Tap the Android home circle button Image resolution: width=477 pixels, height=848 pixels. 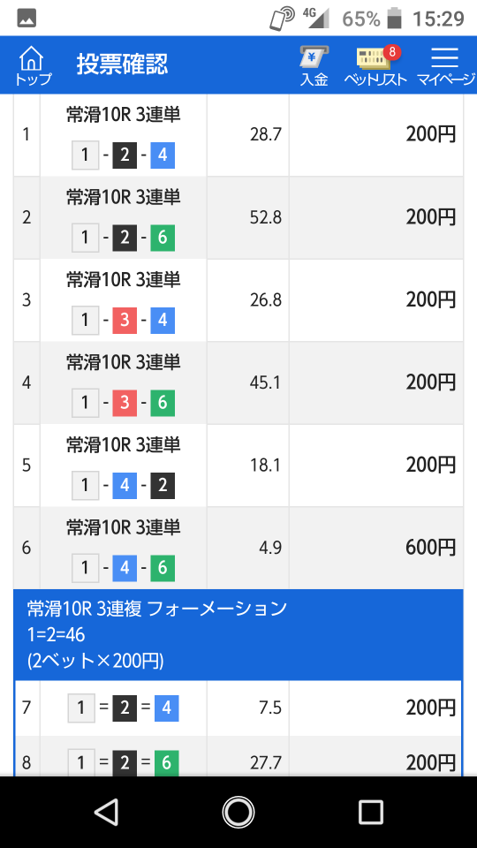[x=238, y=812]
